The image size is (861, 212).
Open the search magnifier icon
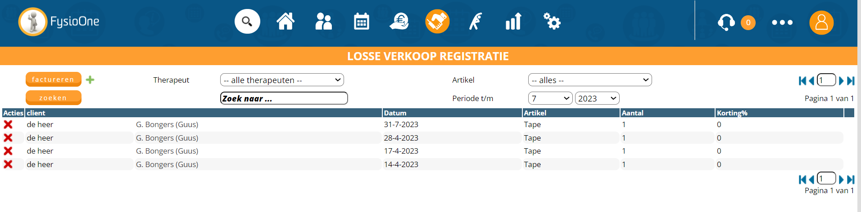(247, 22)
